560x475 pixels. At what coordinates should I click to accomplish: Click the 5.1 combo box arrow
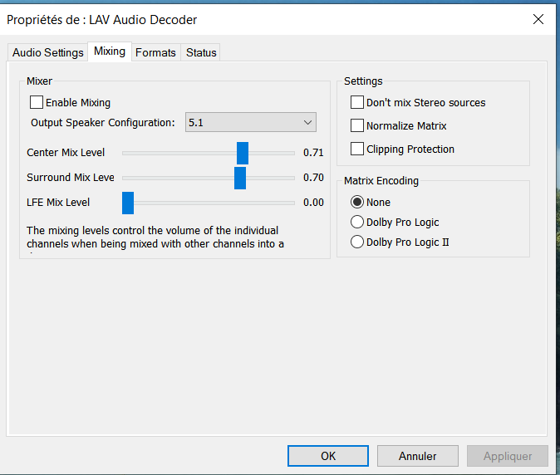coord(307,123)
